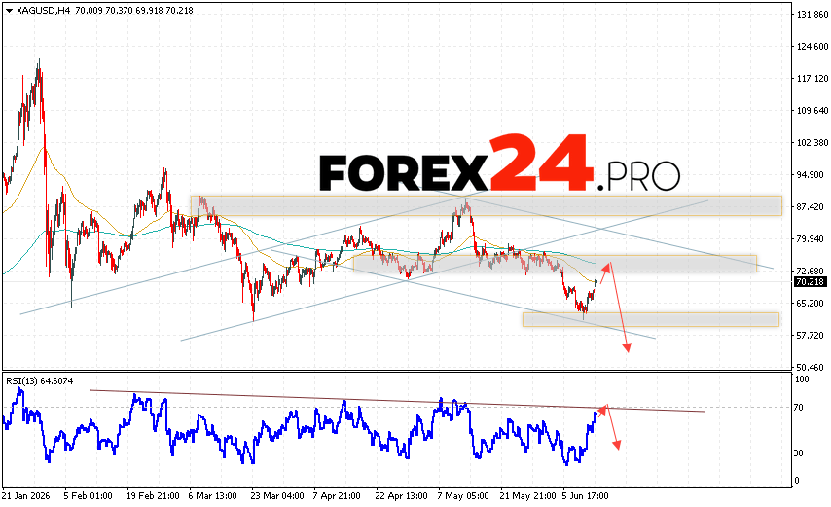
Task: Click the 21 Jan 2026 date label
Action: click(x=26, y=496)
